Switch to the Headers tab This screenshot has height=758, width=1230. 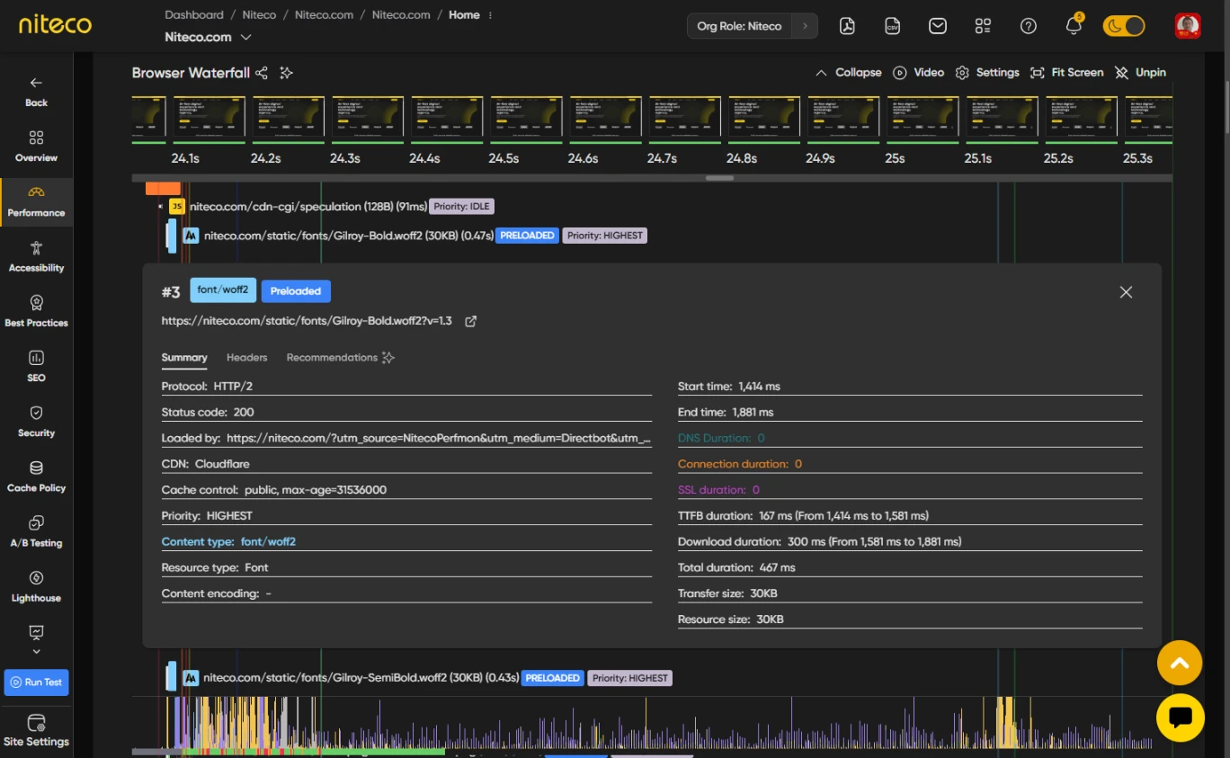coord(246,358)
